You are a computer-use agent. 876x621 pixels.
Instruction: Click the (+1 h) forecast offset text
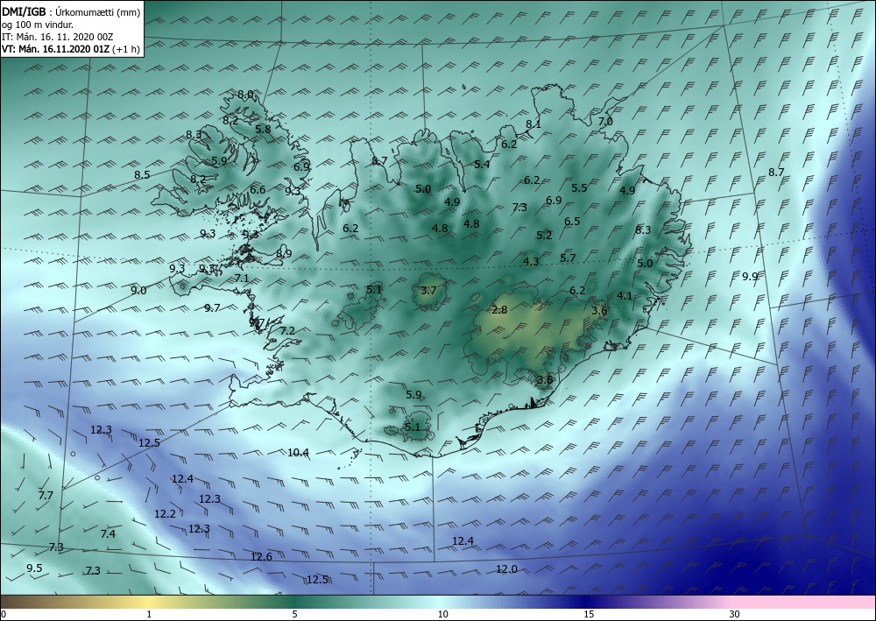[126, 49]
